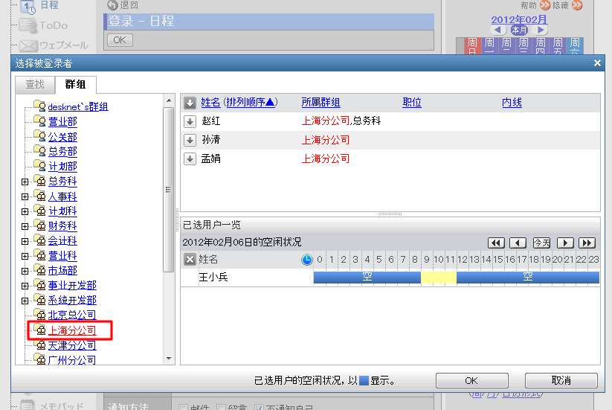Go to the previous day with the single-left arrow
The width and height of the screenshot is (612, 410).
(x=518, y=243)
